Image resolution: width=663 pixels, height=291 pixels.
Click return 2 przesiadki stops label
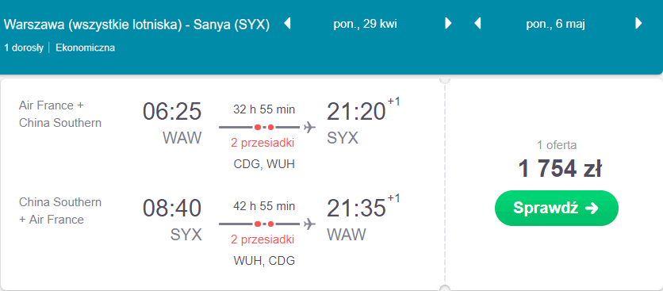tap(263, 239)
